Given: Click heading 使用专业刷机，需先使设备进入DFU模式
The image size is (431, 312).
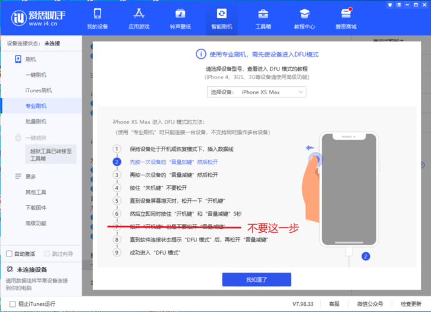Looking at the screenshot, I should pos(264,54).
